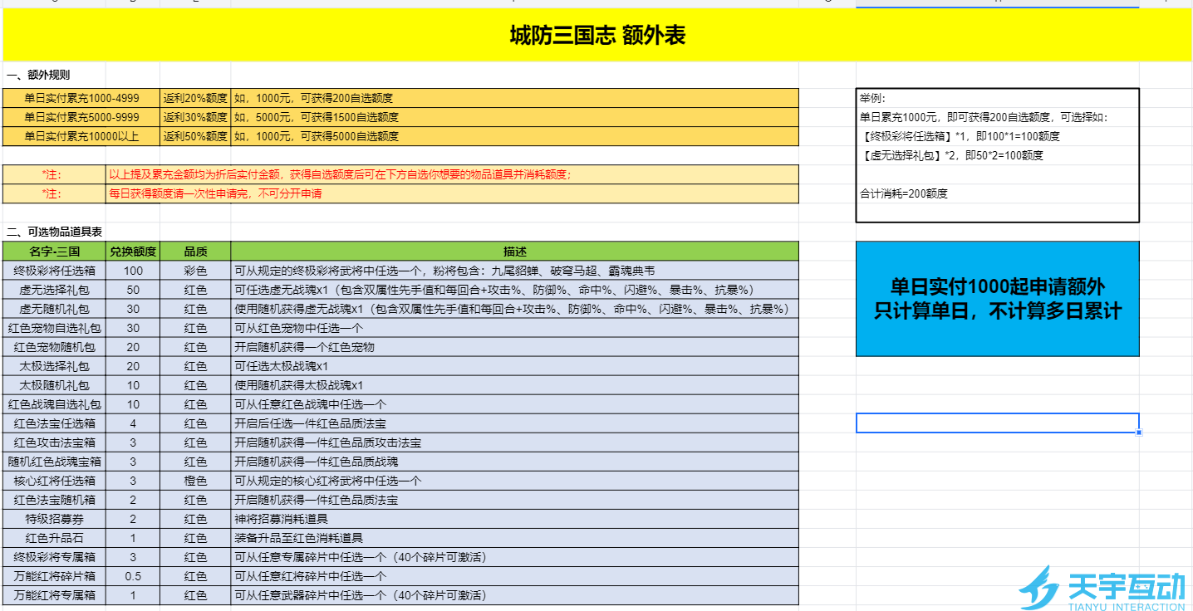Image resolution: width=1193 pixels, height=611 pixels.
Task: Select the 虚无选择礼包 name cell
Action: point(54,290)
